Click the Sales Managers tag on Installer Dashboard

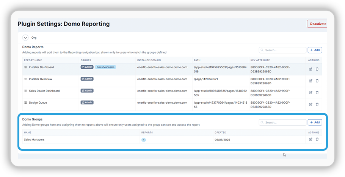coord(105,67)
